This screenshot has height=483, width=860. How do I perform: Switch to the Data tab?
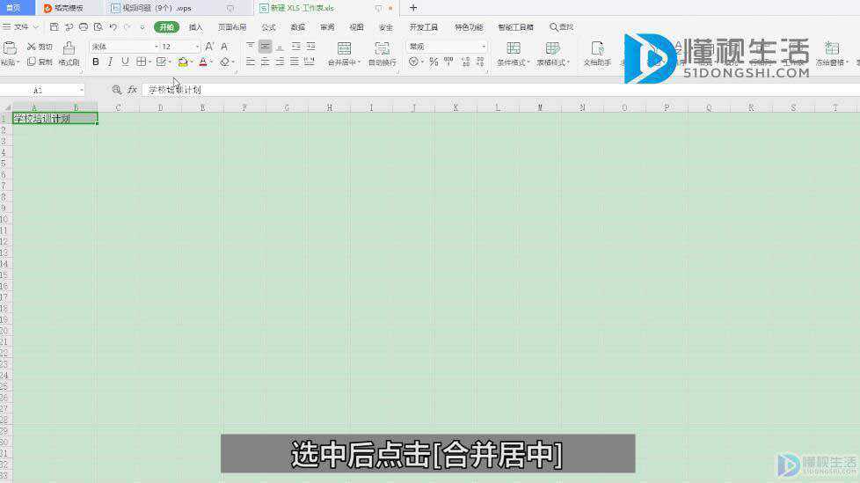click(x=298, y=27)
